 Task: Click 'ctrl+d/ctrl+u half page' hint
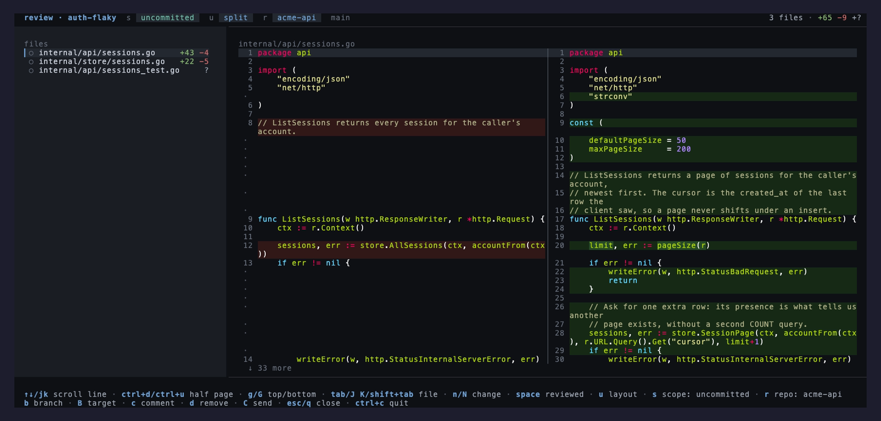coord(177,395)
